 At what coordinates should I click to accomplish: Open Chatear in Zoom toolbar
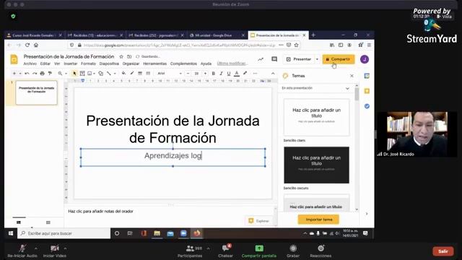[226, 251]
